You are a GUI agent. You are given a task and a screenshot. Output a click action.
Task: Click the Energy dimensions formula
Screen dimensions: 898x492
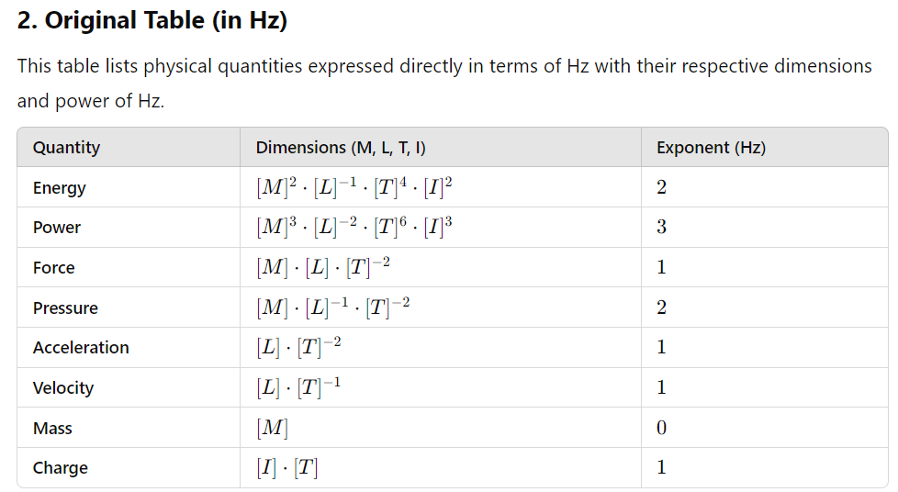354,186
